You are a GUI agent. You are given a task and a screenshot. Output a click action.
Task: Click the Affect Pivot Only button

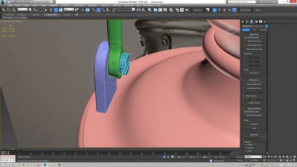coord(254,41)
